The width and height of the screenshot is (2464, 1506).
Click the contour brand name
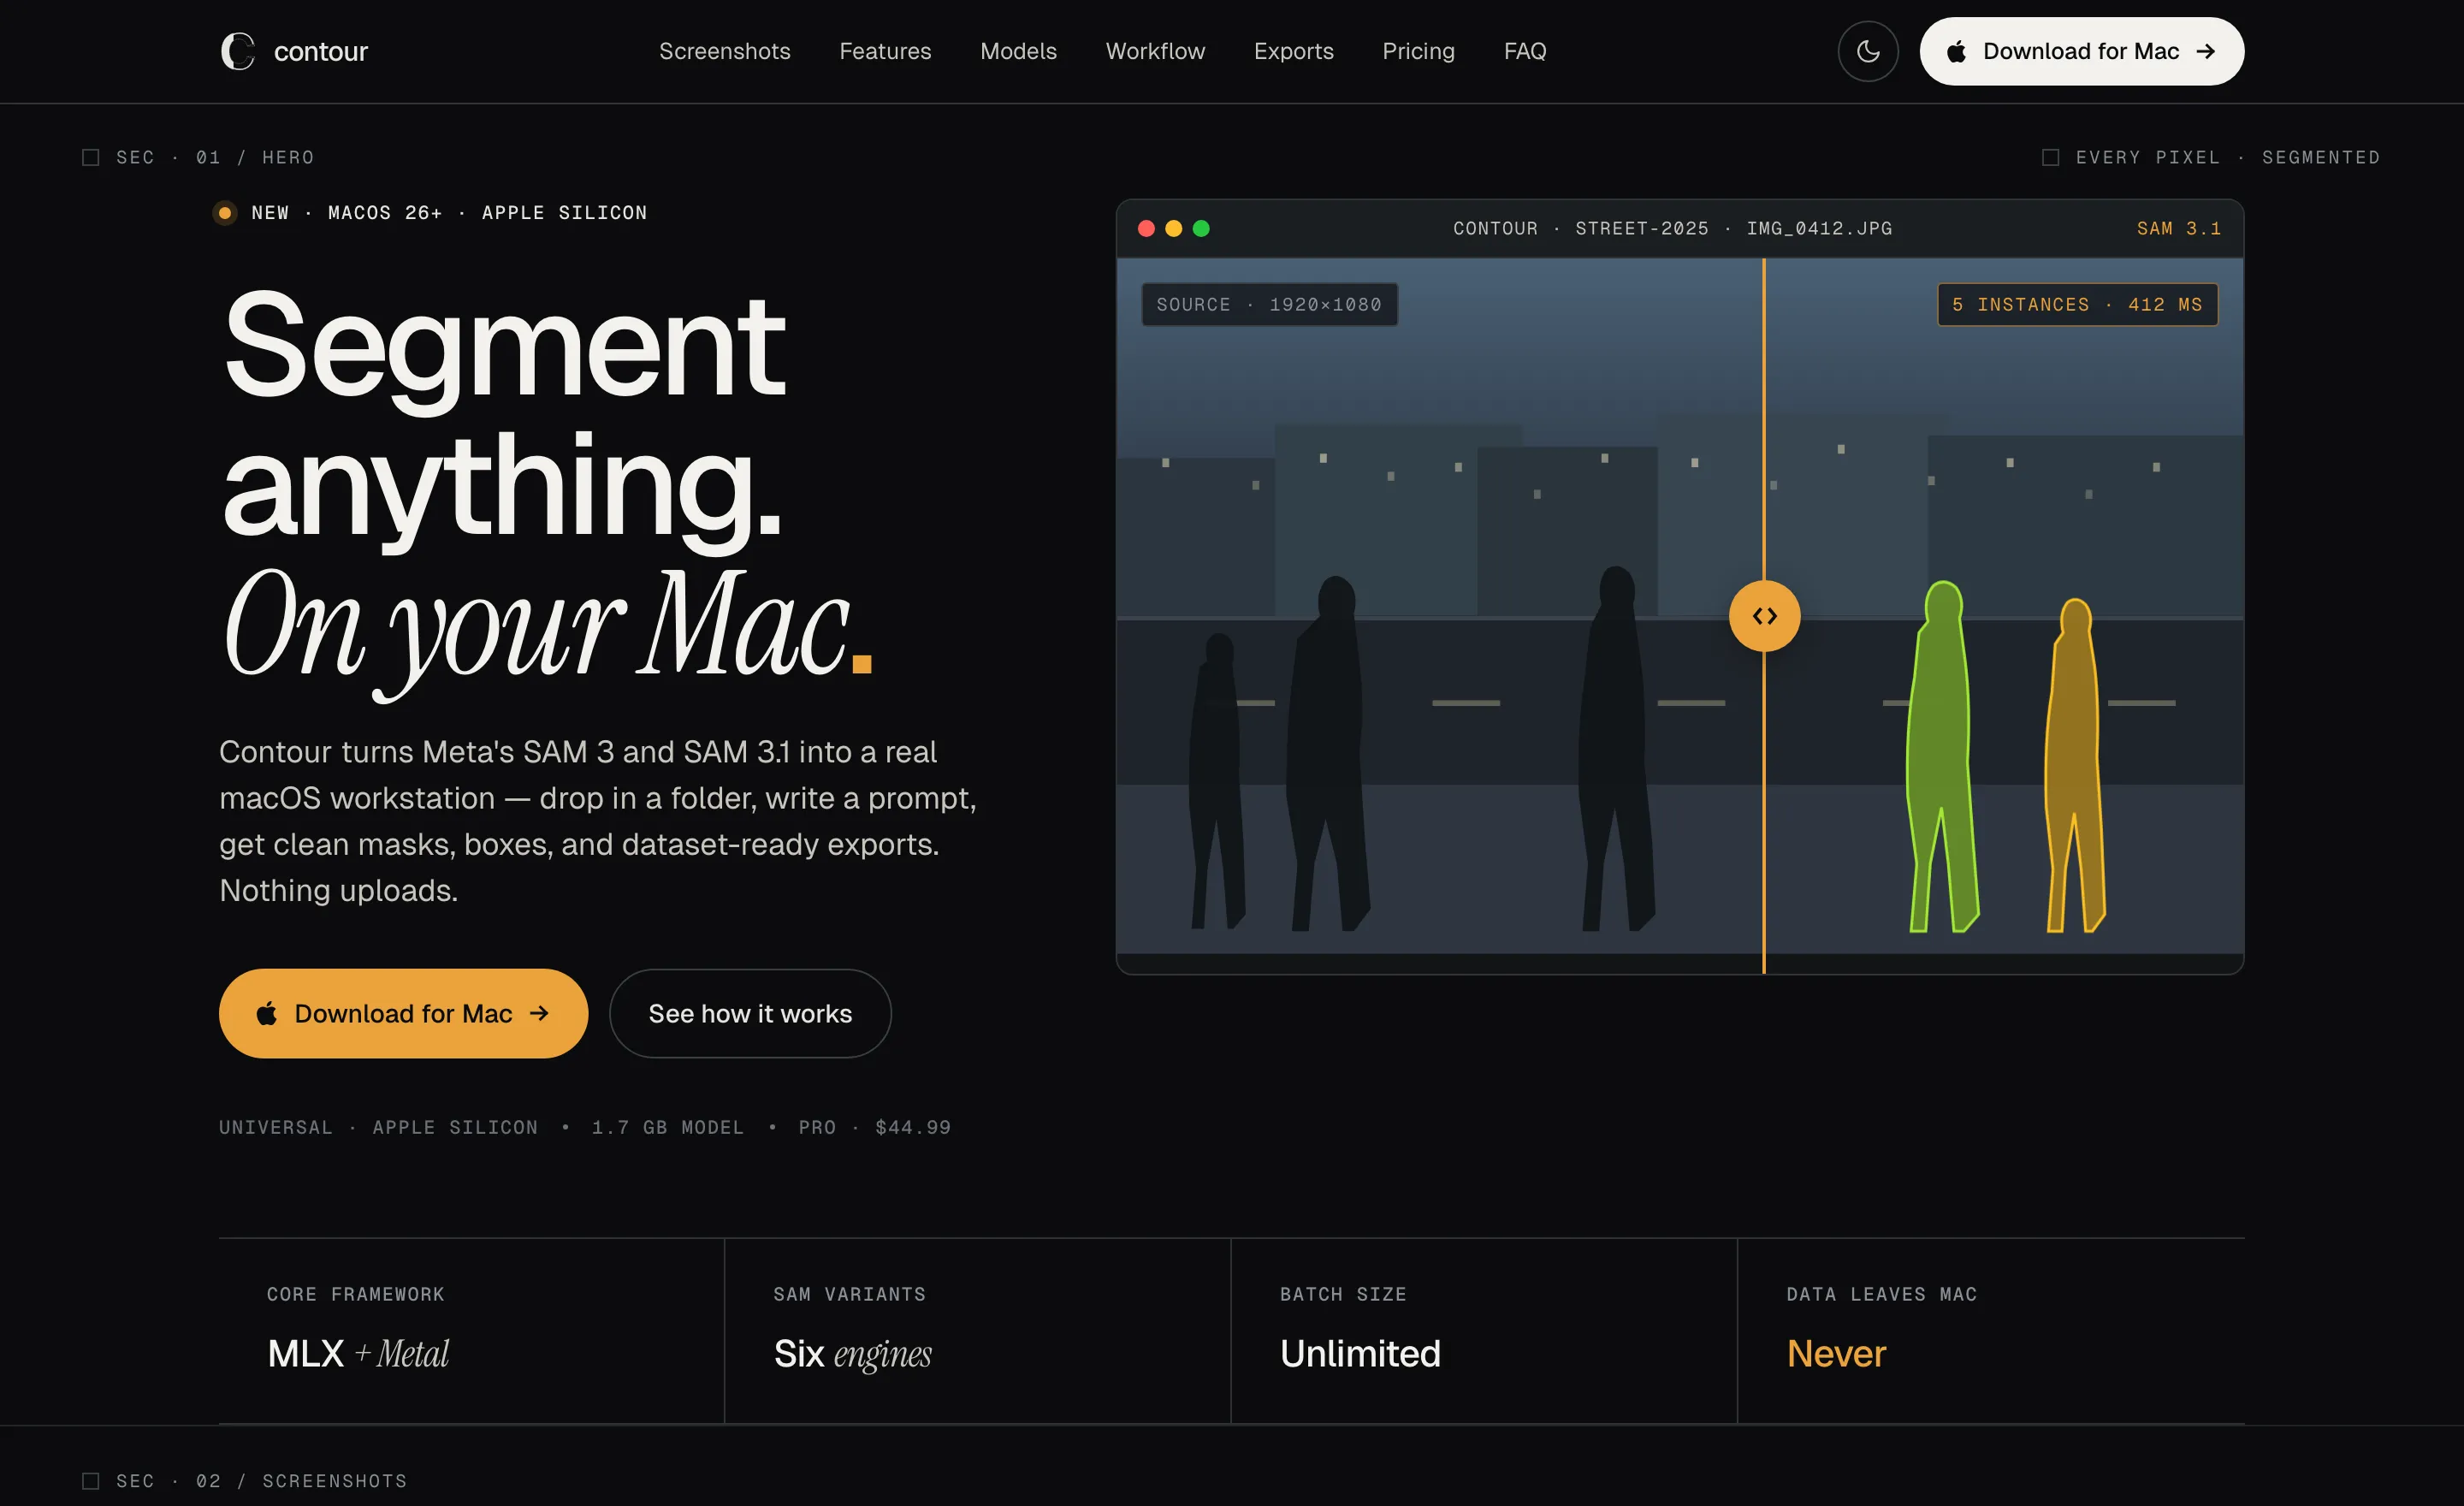point(321,51)
